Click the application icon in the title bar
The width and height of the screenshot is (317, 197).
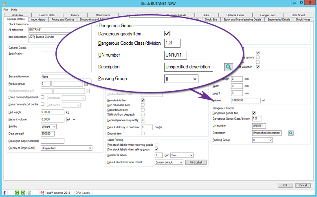click(4, 3)
